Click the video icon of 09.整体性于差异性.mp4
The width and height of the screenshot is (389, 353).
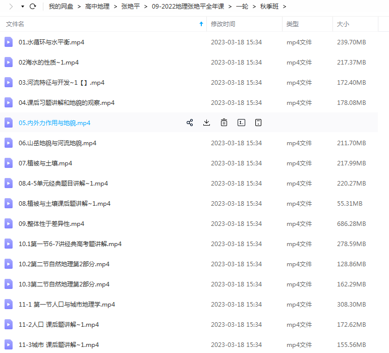9,224
